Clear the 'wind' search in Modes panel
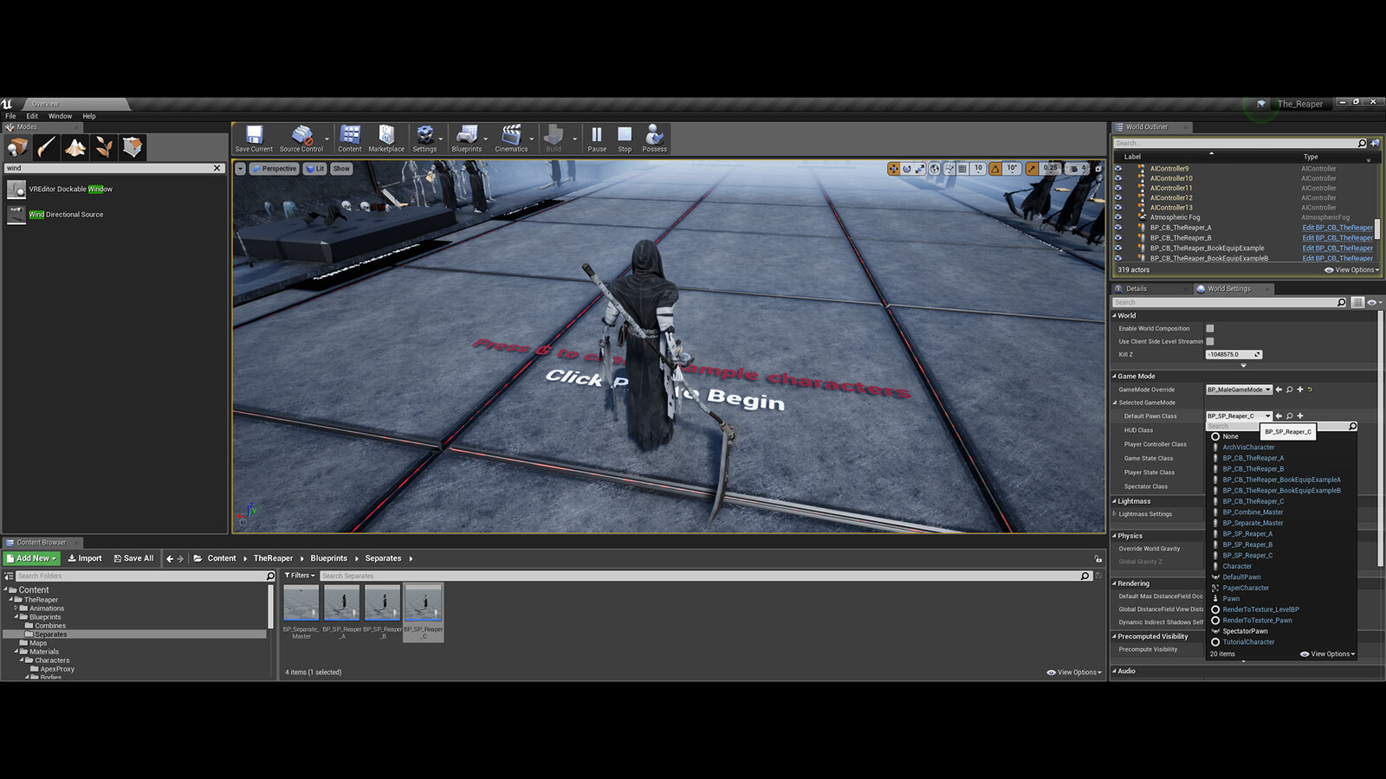Viewport: 1386px width, 779px height. (217, 168)
